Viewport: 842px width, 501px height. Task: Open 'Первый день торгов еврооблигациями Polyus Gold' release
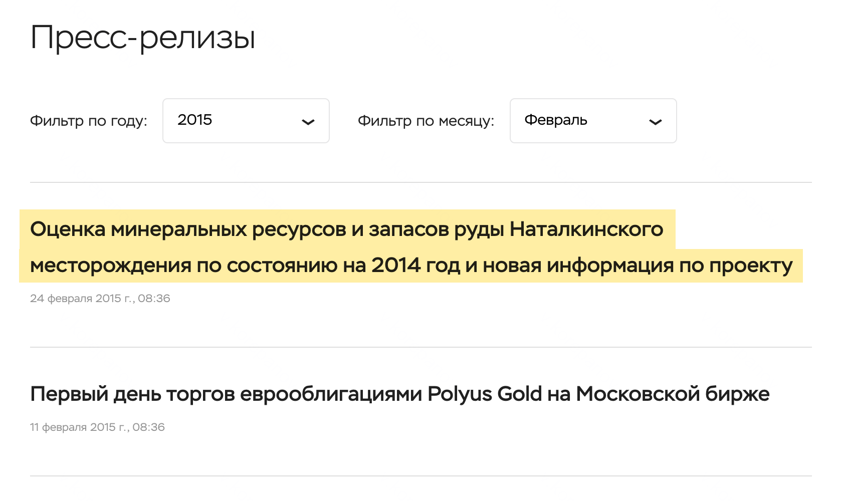click(x=400, y=394)
